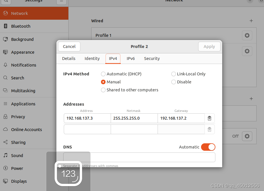Cancel the Profile 2 changes
This screenshot has height=191, width=264.
(x=69, y=46)
